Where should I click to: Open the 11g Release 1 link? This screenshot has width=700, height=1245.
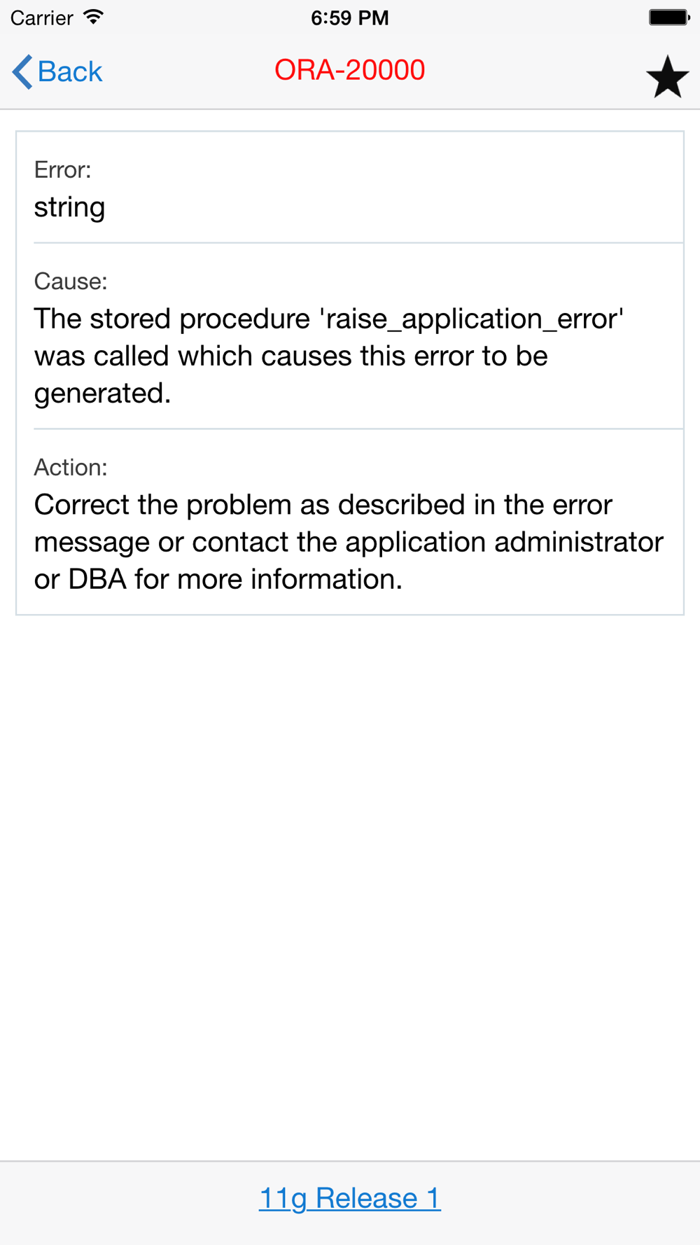[349, 1198]
